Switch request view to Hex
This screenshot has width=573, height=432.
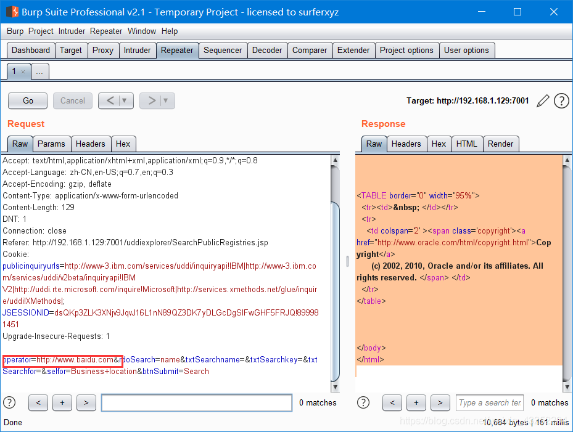[x=123, y=144]
